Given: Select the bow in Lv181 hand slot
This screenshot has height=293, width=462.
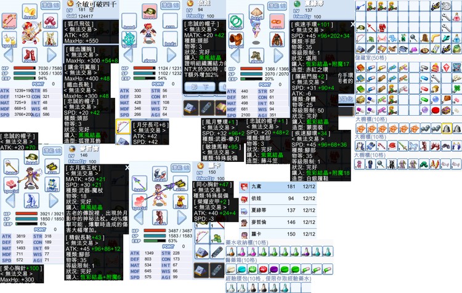Looking at the screenshot, I should tap(9, 21).
